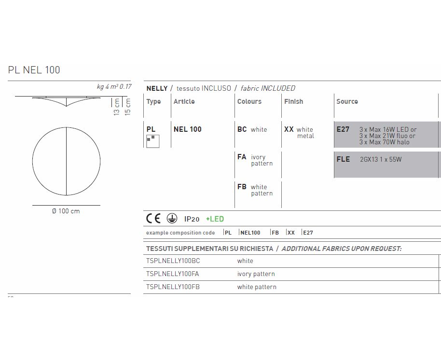Click the green +LED label
This screenshot has height=361, width=441.
(215, 219)
